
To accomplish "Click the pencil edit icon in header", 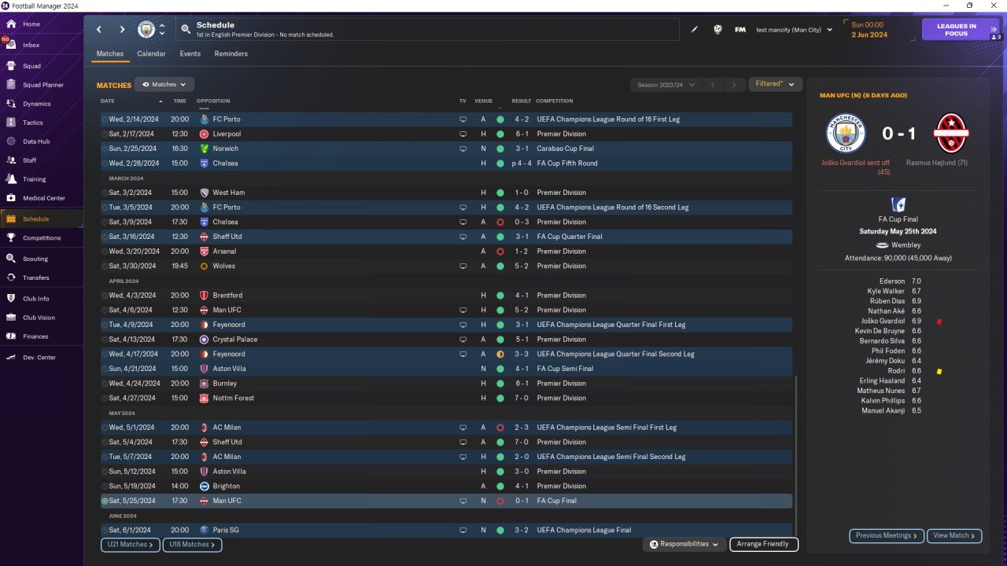I will coord(695,30).
